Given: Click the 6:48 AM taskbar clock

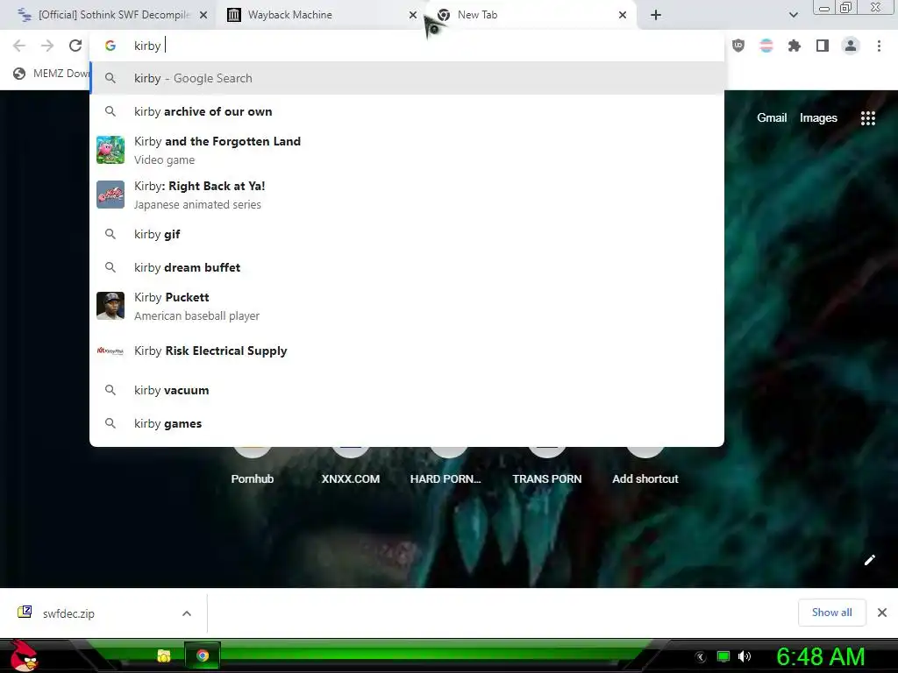Looking at the screenshot, I should pyautogui.click(x=820, y=657).
